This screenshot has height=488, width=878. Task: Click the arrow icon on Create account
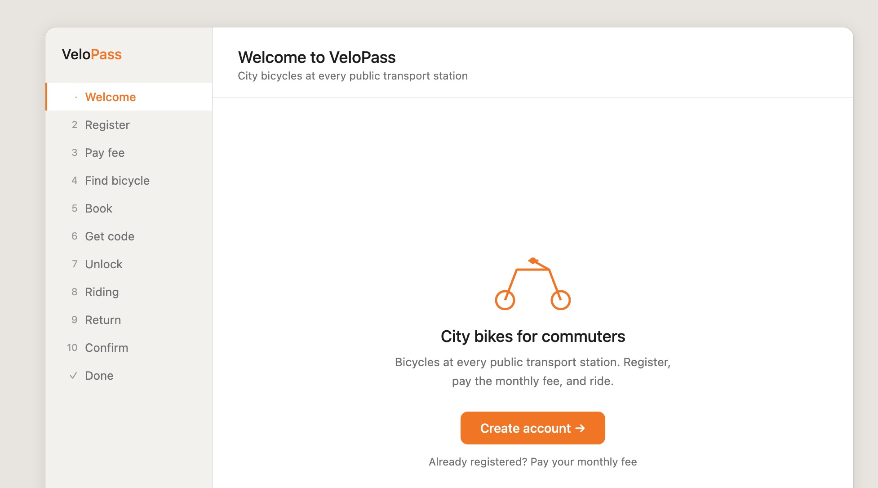[x=580, y=428]
